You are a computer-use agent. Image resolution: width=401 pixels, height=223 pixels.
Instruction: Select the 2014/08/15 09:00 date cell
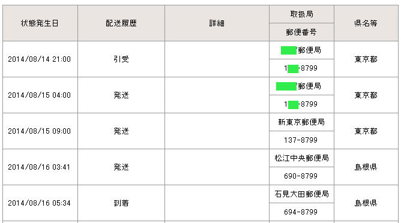[x=40, y=131]
